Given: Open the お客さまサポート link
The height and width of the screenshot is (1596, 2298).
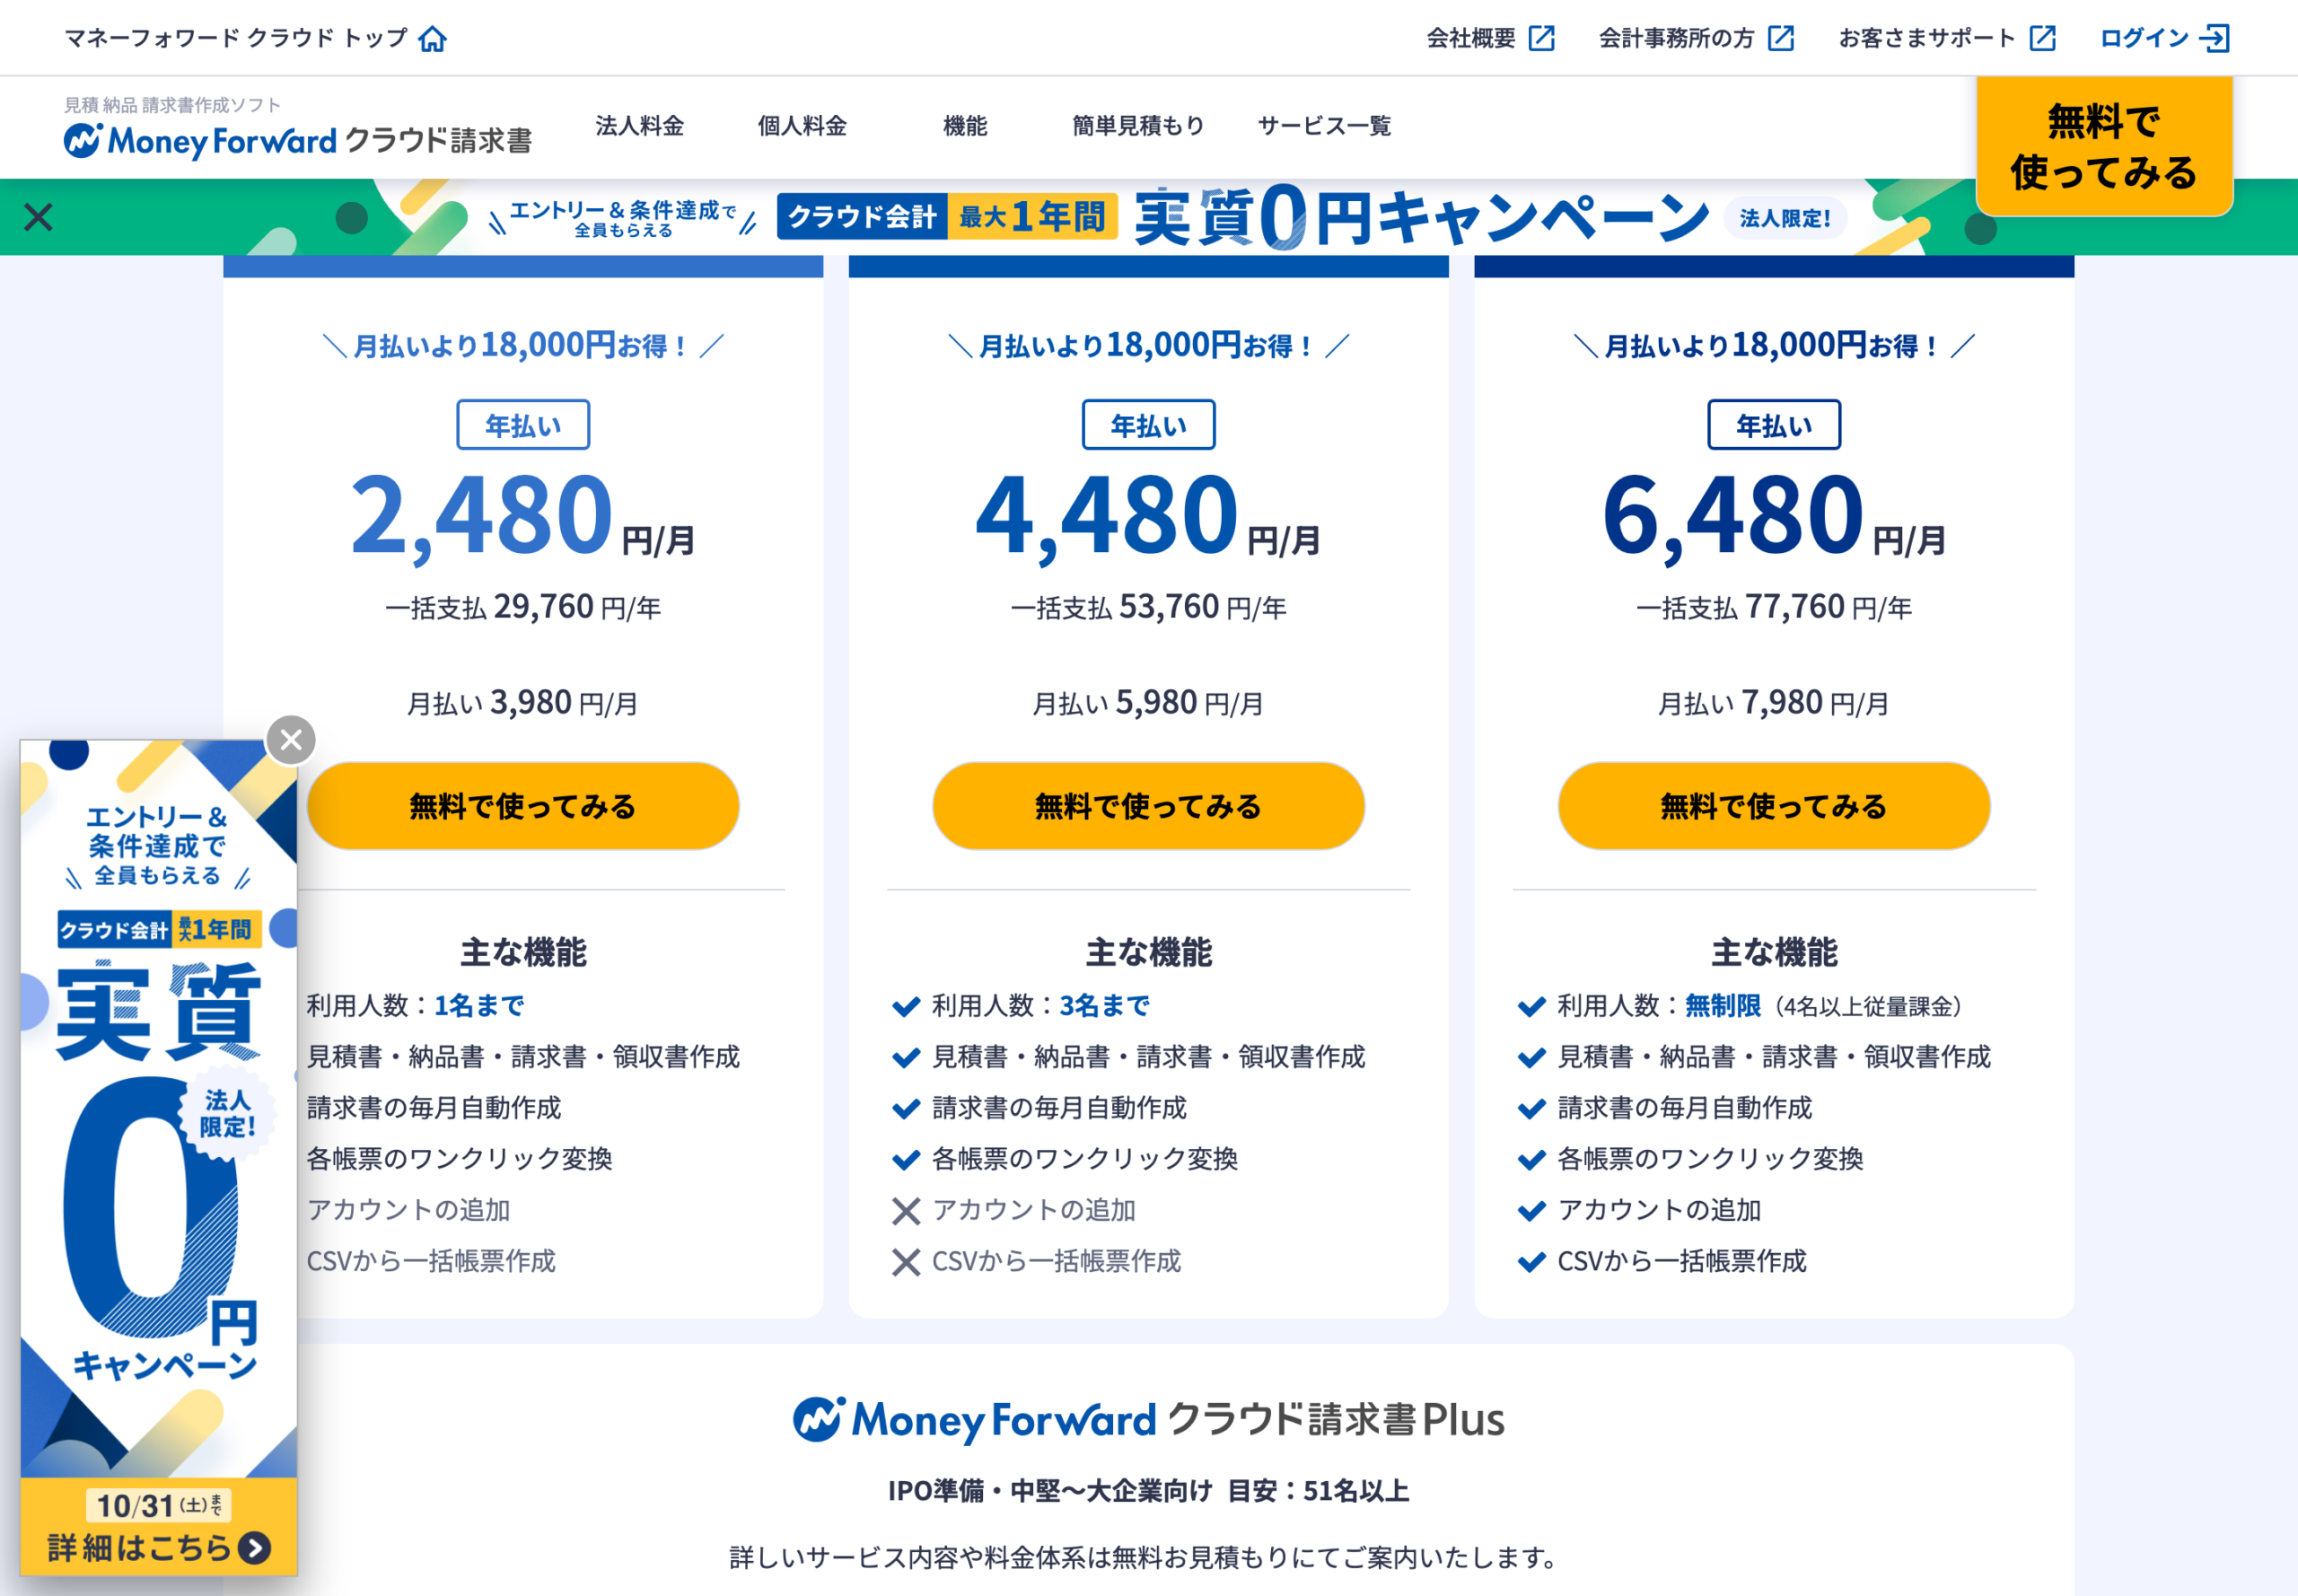Looking at the screenshot, I should point(1927,38).
